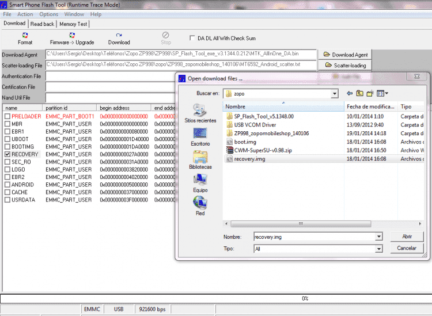Click the begin address column header

(x=124, y=108)
